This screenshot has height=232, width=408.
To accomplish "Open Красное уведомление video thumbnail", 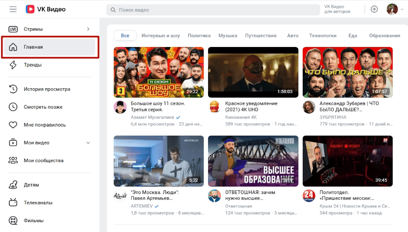I will click(253, 72).
